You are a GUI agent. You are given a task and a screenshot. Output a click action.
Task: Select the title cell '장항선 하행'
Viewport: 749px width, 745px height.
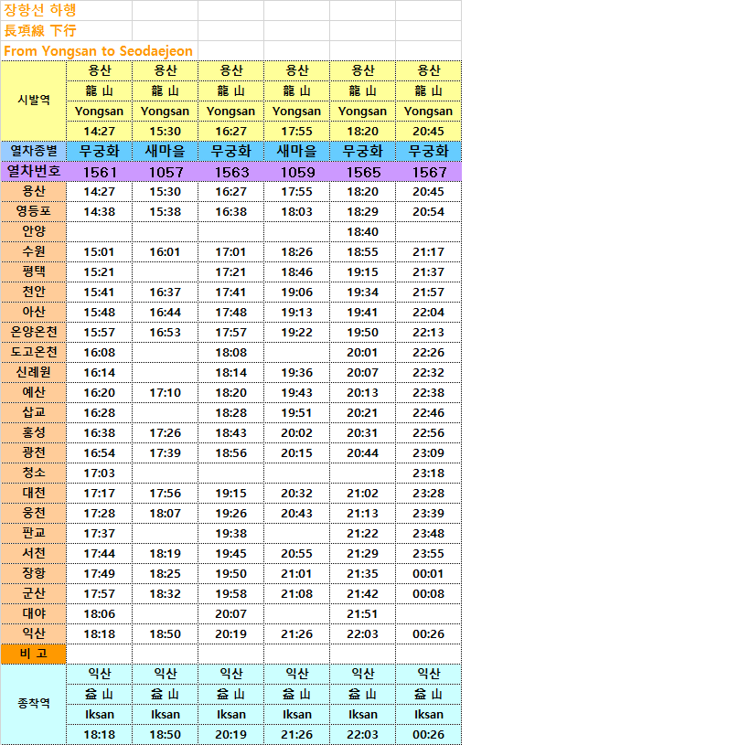tap(67, 10)
